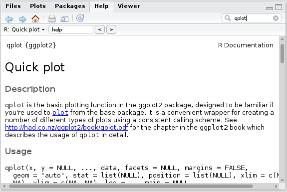This screenshot has width=287, height=192.
Task: Click the 'Quick plot' page heading
Action: click(35, 67)
